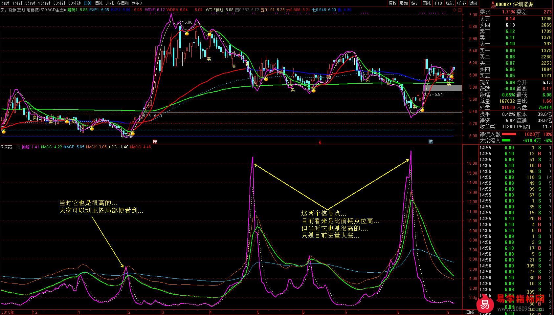The image size is (554, 315).
Task: Open the MACD主图 indicator dropdown triangle
Action: pyautogui.click(x=42, y=10)
